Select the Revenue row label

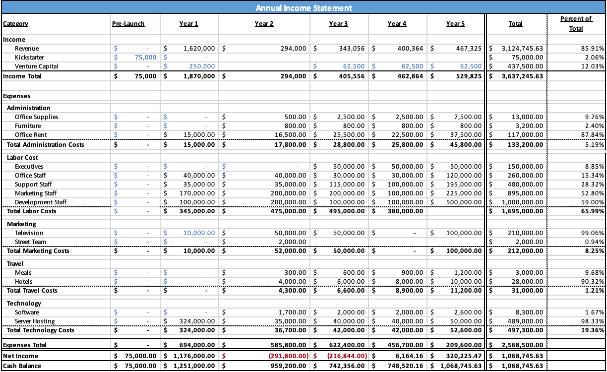point(27,49)
